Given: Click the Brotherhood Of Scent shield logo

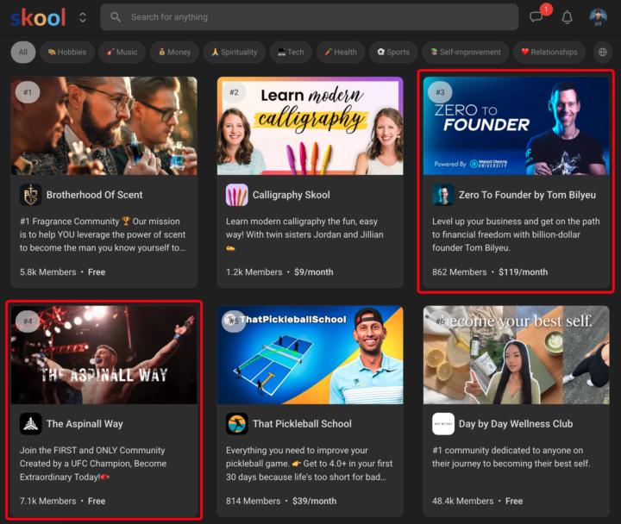Looking at the screenshot, I should (30, 195).
